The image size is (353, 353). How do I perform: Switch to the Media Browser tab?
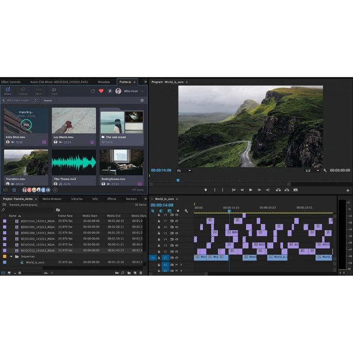click(52, 199)
